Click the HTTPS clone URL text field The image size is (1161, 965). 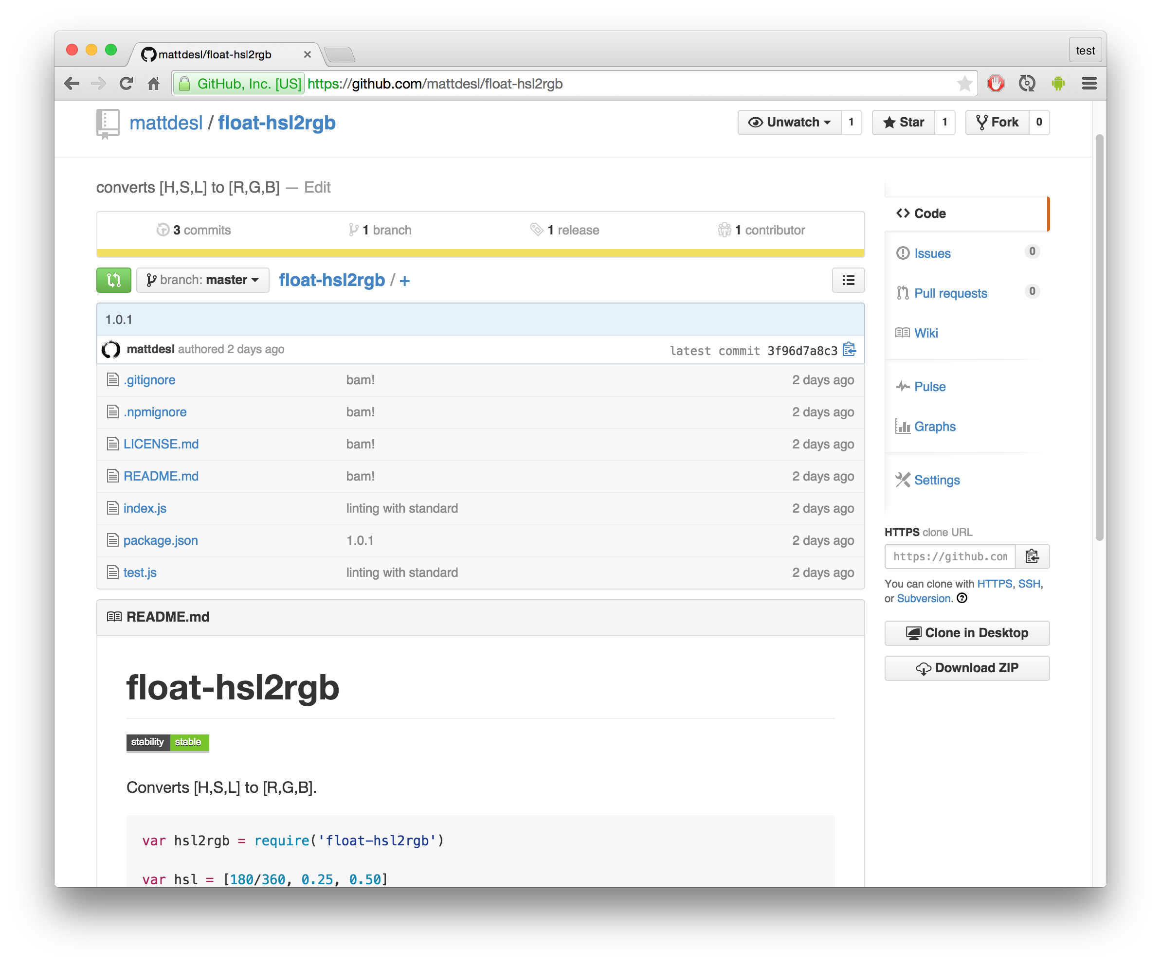[950, 556]
